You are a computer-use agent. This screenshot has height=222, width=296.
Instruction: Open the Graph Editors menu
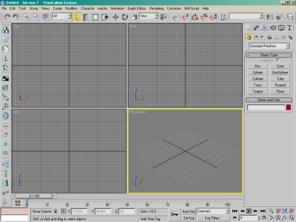pos(137,8)
